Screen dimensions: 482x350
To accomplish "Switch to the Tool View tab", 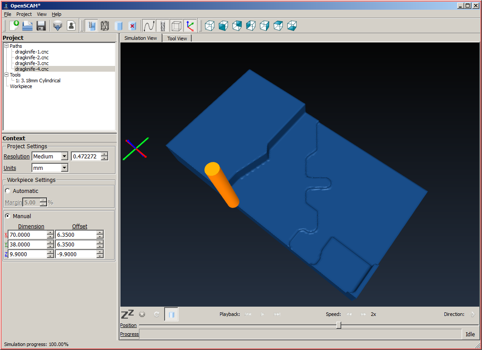I will click(x=177, y=38).
